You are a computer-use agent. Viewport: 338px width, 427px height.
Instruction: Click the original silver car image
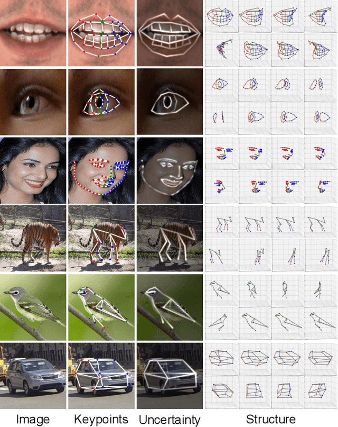(33, 376)
